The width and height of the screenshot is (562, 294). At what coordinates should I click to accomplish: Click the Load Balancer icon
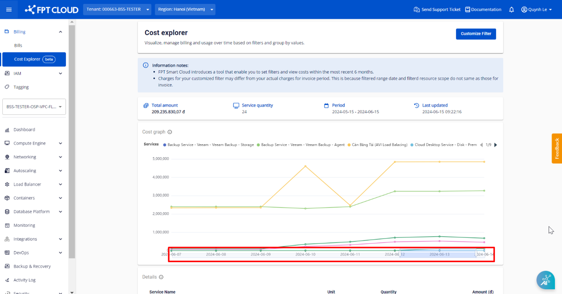coord(7,184)
